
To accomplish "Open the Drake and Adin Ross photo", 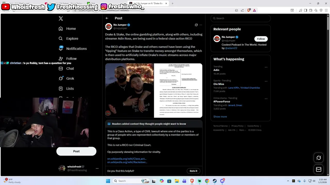I will pyautogui.click(x=129, y=90).
